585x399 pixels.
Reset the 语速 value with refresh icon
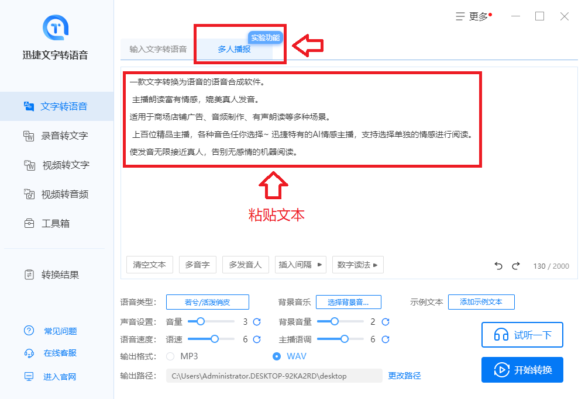coord(257,339)
